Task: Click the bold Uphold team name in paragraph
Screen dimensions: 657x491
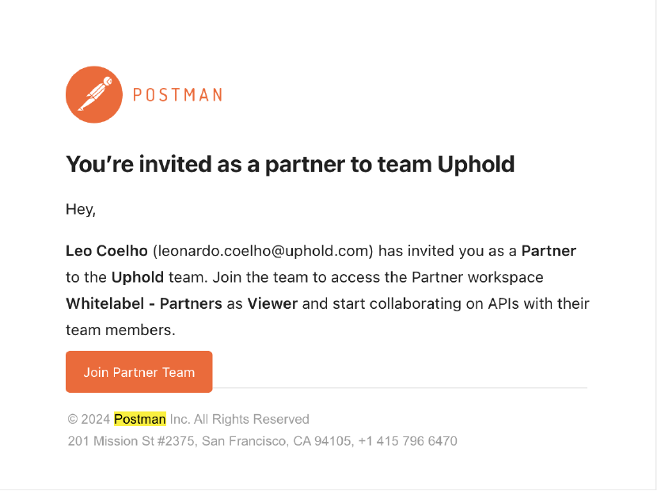Action: pyautogui.click(x=138, y=278)
